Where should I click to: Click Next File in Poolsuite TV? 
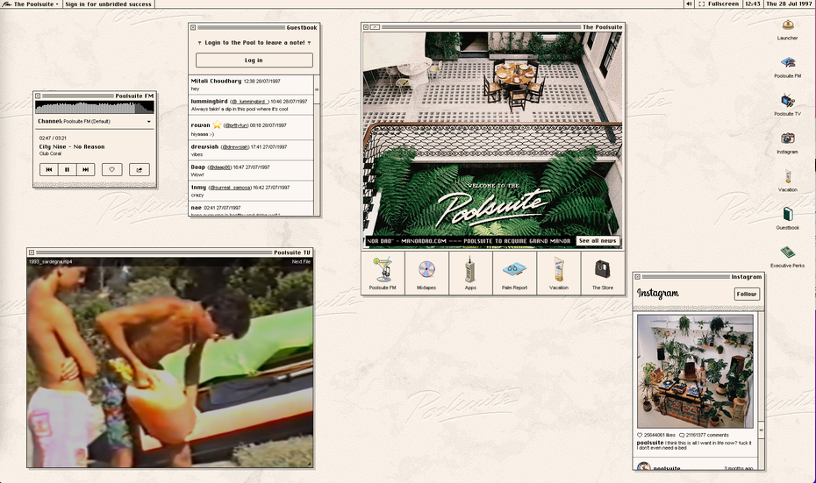(x=301, y=261)
